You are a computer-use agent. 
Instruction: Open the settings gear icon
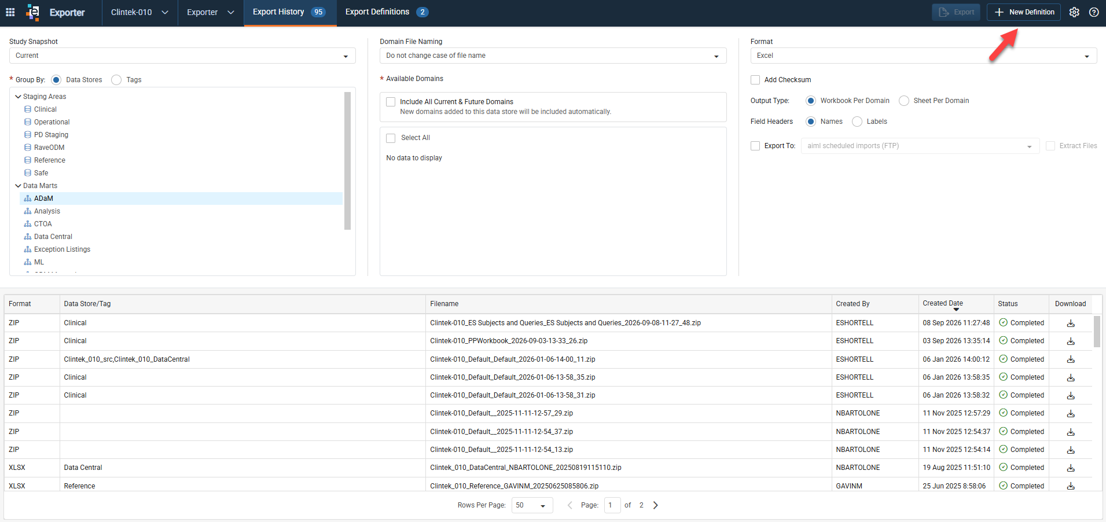point(1074,12)
